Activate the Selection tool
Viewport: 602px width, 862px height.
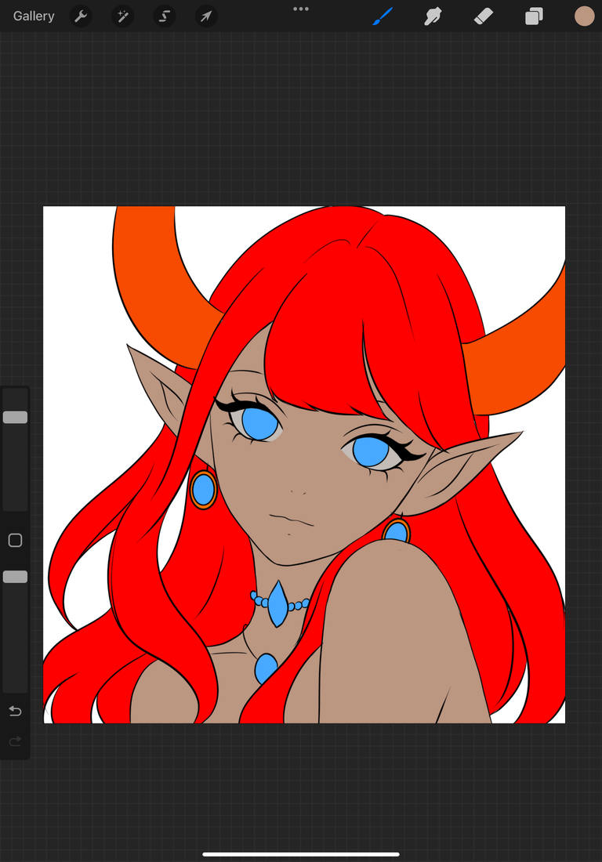(x=165, y=16)
